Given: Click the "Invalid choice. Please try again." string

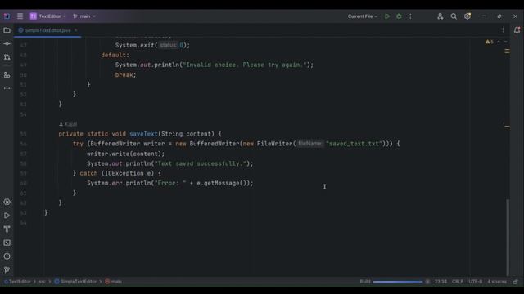Looking at the screenshot, I should tap(245, 65).
